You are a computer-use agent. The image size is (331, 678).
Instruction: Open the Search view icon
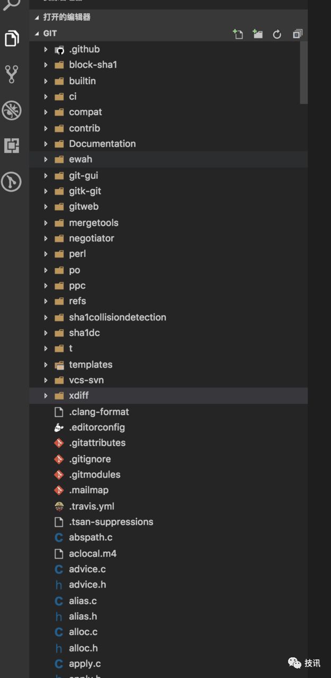pyautogui.click(x=12, y=5)
